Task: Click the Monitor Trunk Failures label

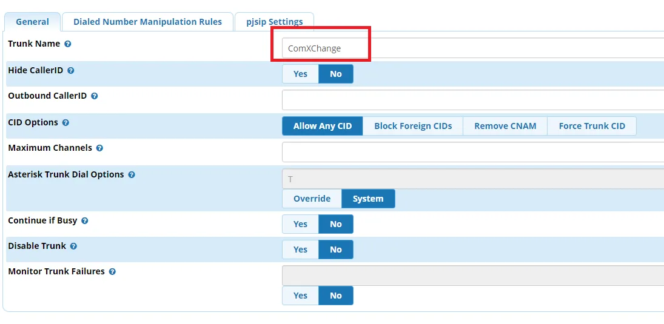Action: pos(56,271)
